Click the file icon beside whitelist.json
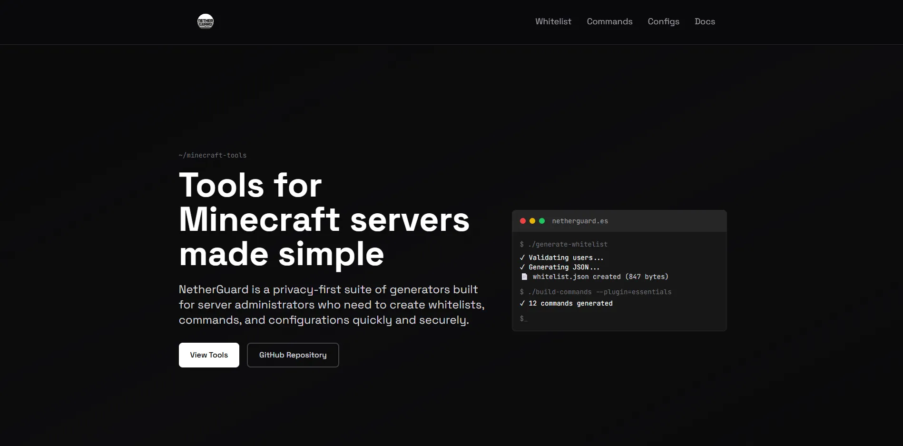This screenshot has height=446, width=903. [524, 277]
